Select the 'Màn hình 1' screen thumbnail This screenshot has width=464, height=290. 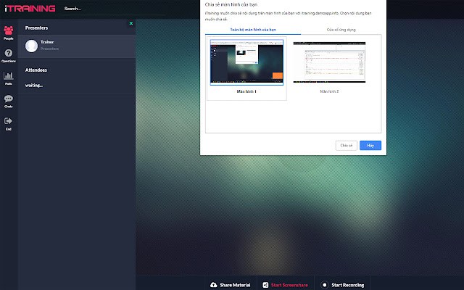[x=246, y=62]
